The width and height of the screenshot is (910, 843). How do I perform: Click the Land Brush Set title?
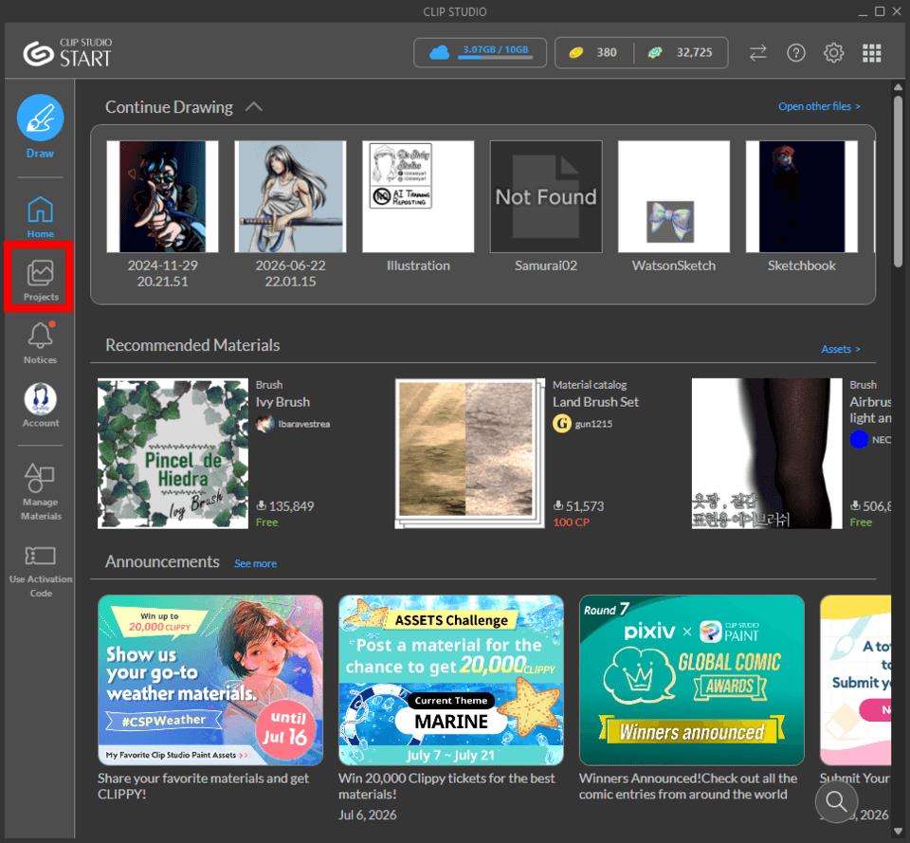(595, 402)
